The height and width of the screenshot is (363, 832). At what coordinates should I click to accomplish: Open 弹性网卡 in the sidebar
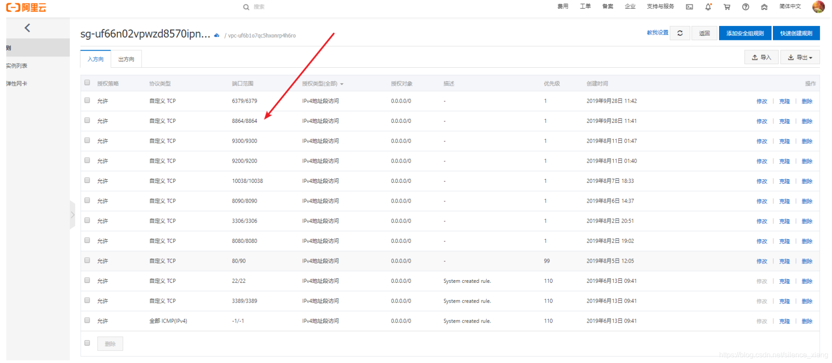[x=17, y=84]
